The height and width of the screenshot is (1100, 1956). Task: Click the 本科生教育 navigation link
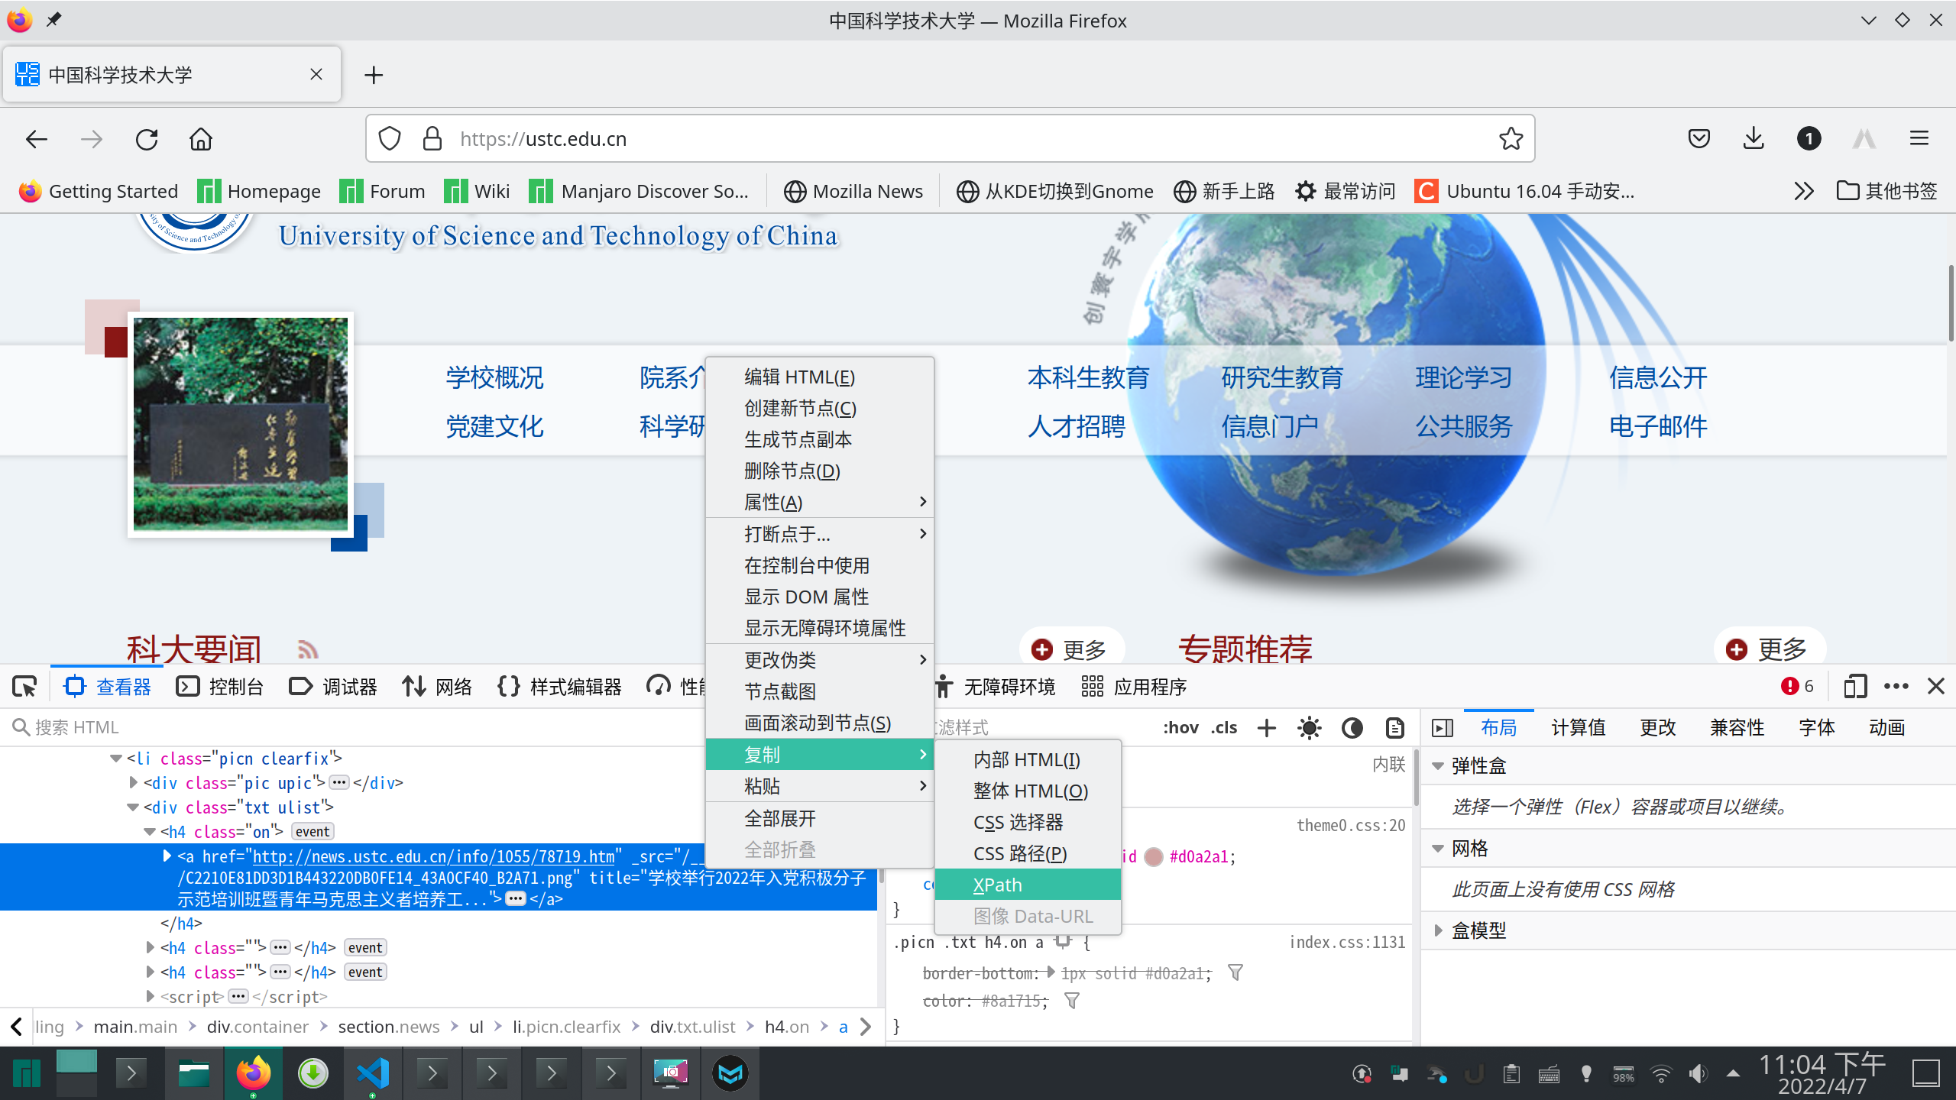click(1088, 377)
